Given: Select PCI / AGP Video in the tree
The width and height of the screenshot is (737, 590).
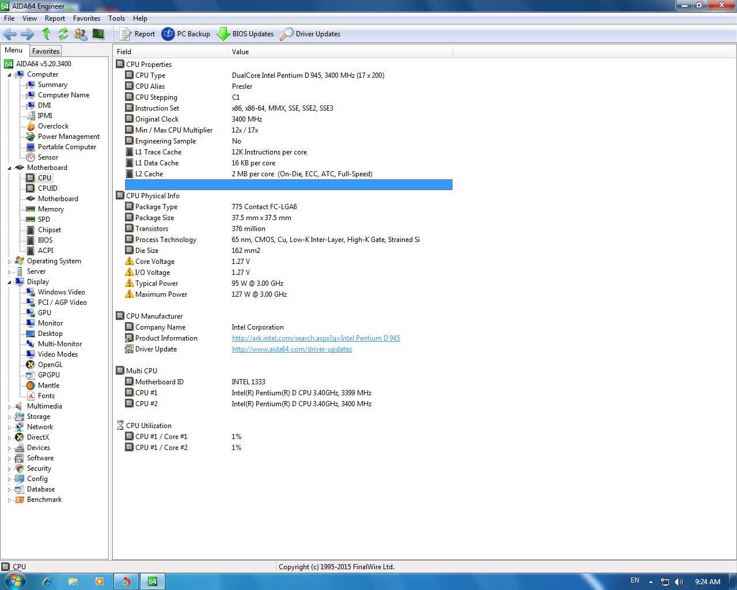Looking at the screenshot, I should tap(62, 302).
